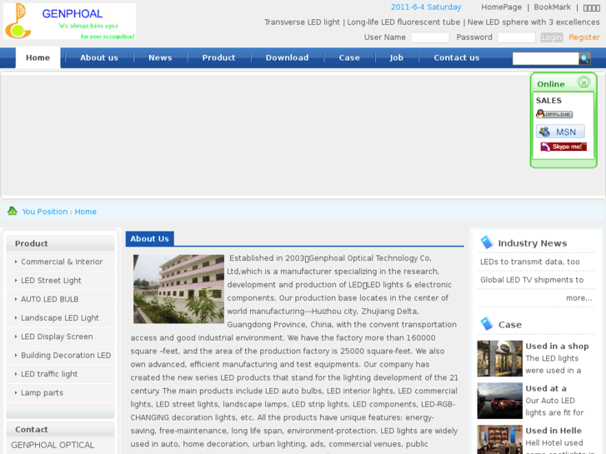
Task: Open Long-life LED fluorescent tube link
Action: point(403,22)
